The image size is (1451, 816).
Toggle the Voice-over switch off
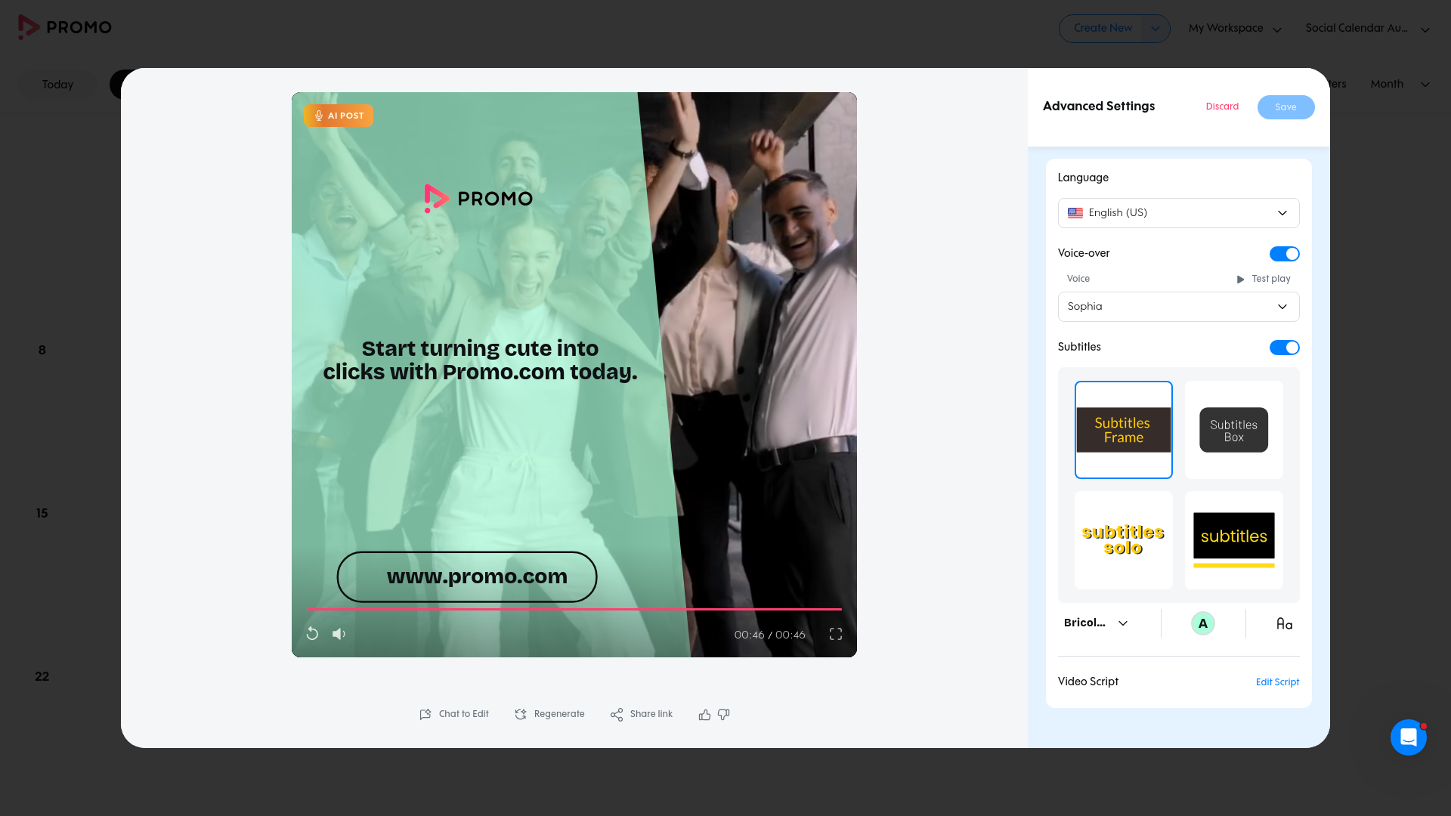[1284, 254]
